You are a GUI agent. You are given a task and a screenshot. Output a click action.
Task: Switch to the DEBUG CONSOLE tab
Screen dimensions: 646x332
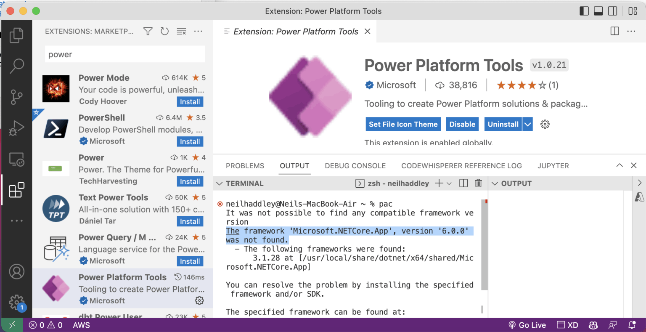[355, 166]
